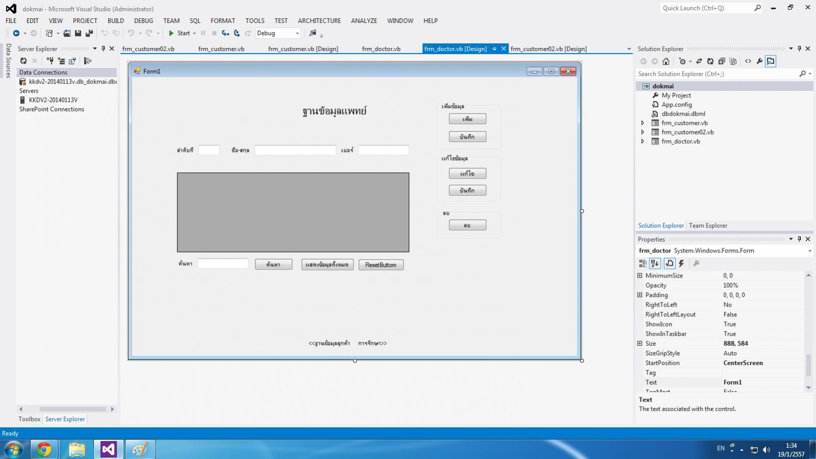Open the Debug configuration dropdown
816x459 pixels.
pyautogui.click(x=297, y=33)
